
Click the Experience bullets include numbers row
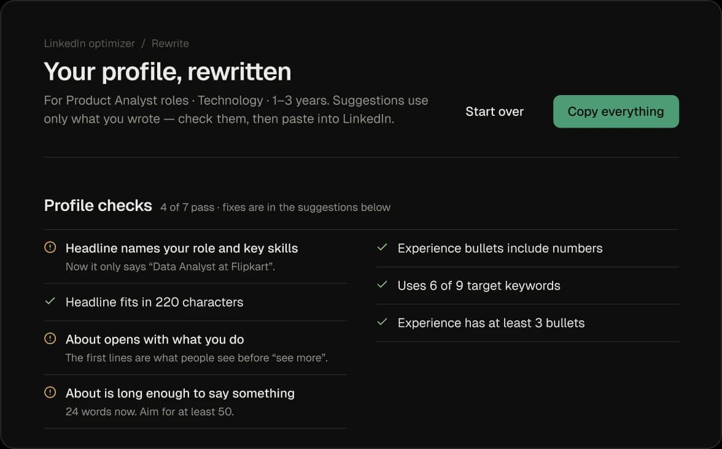point(527,248)
